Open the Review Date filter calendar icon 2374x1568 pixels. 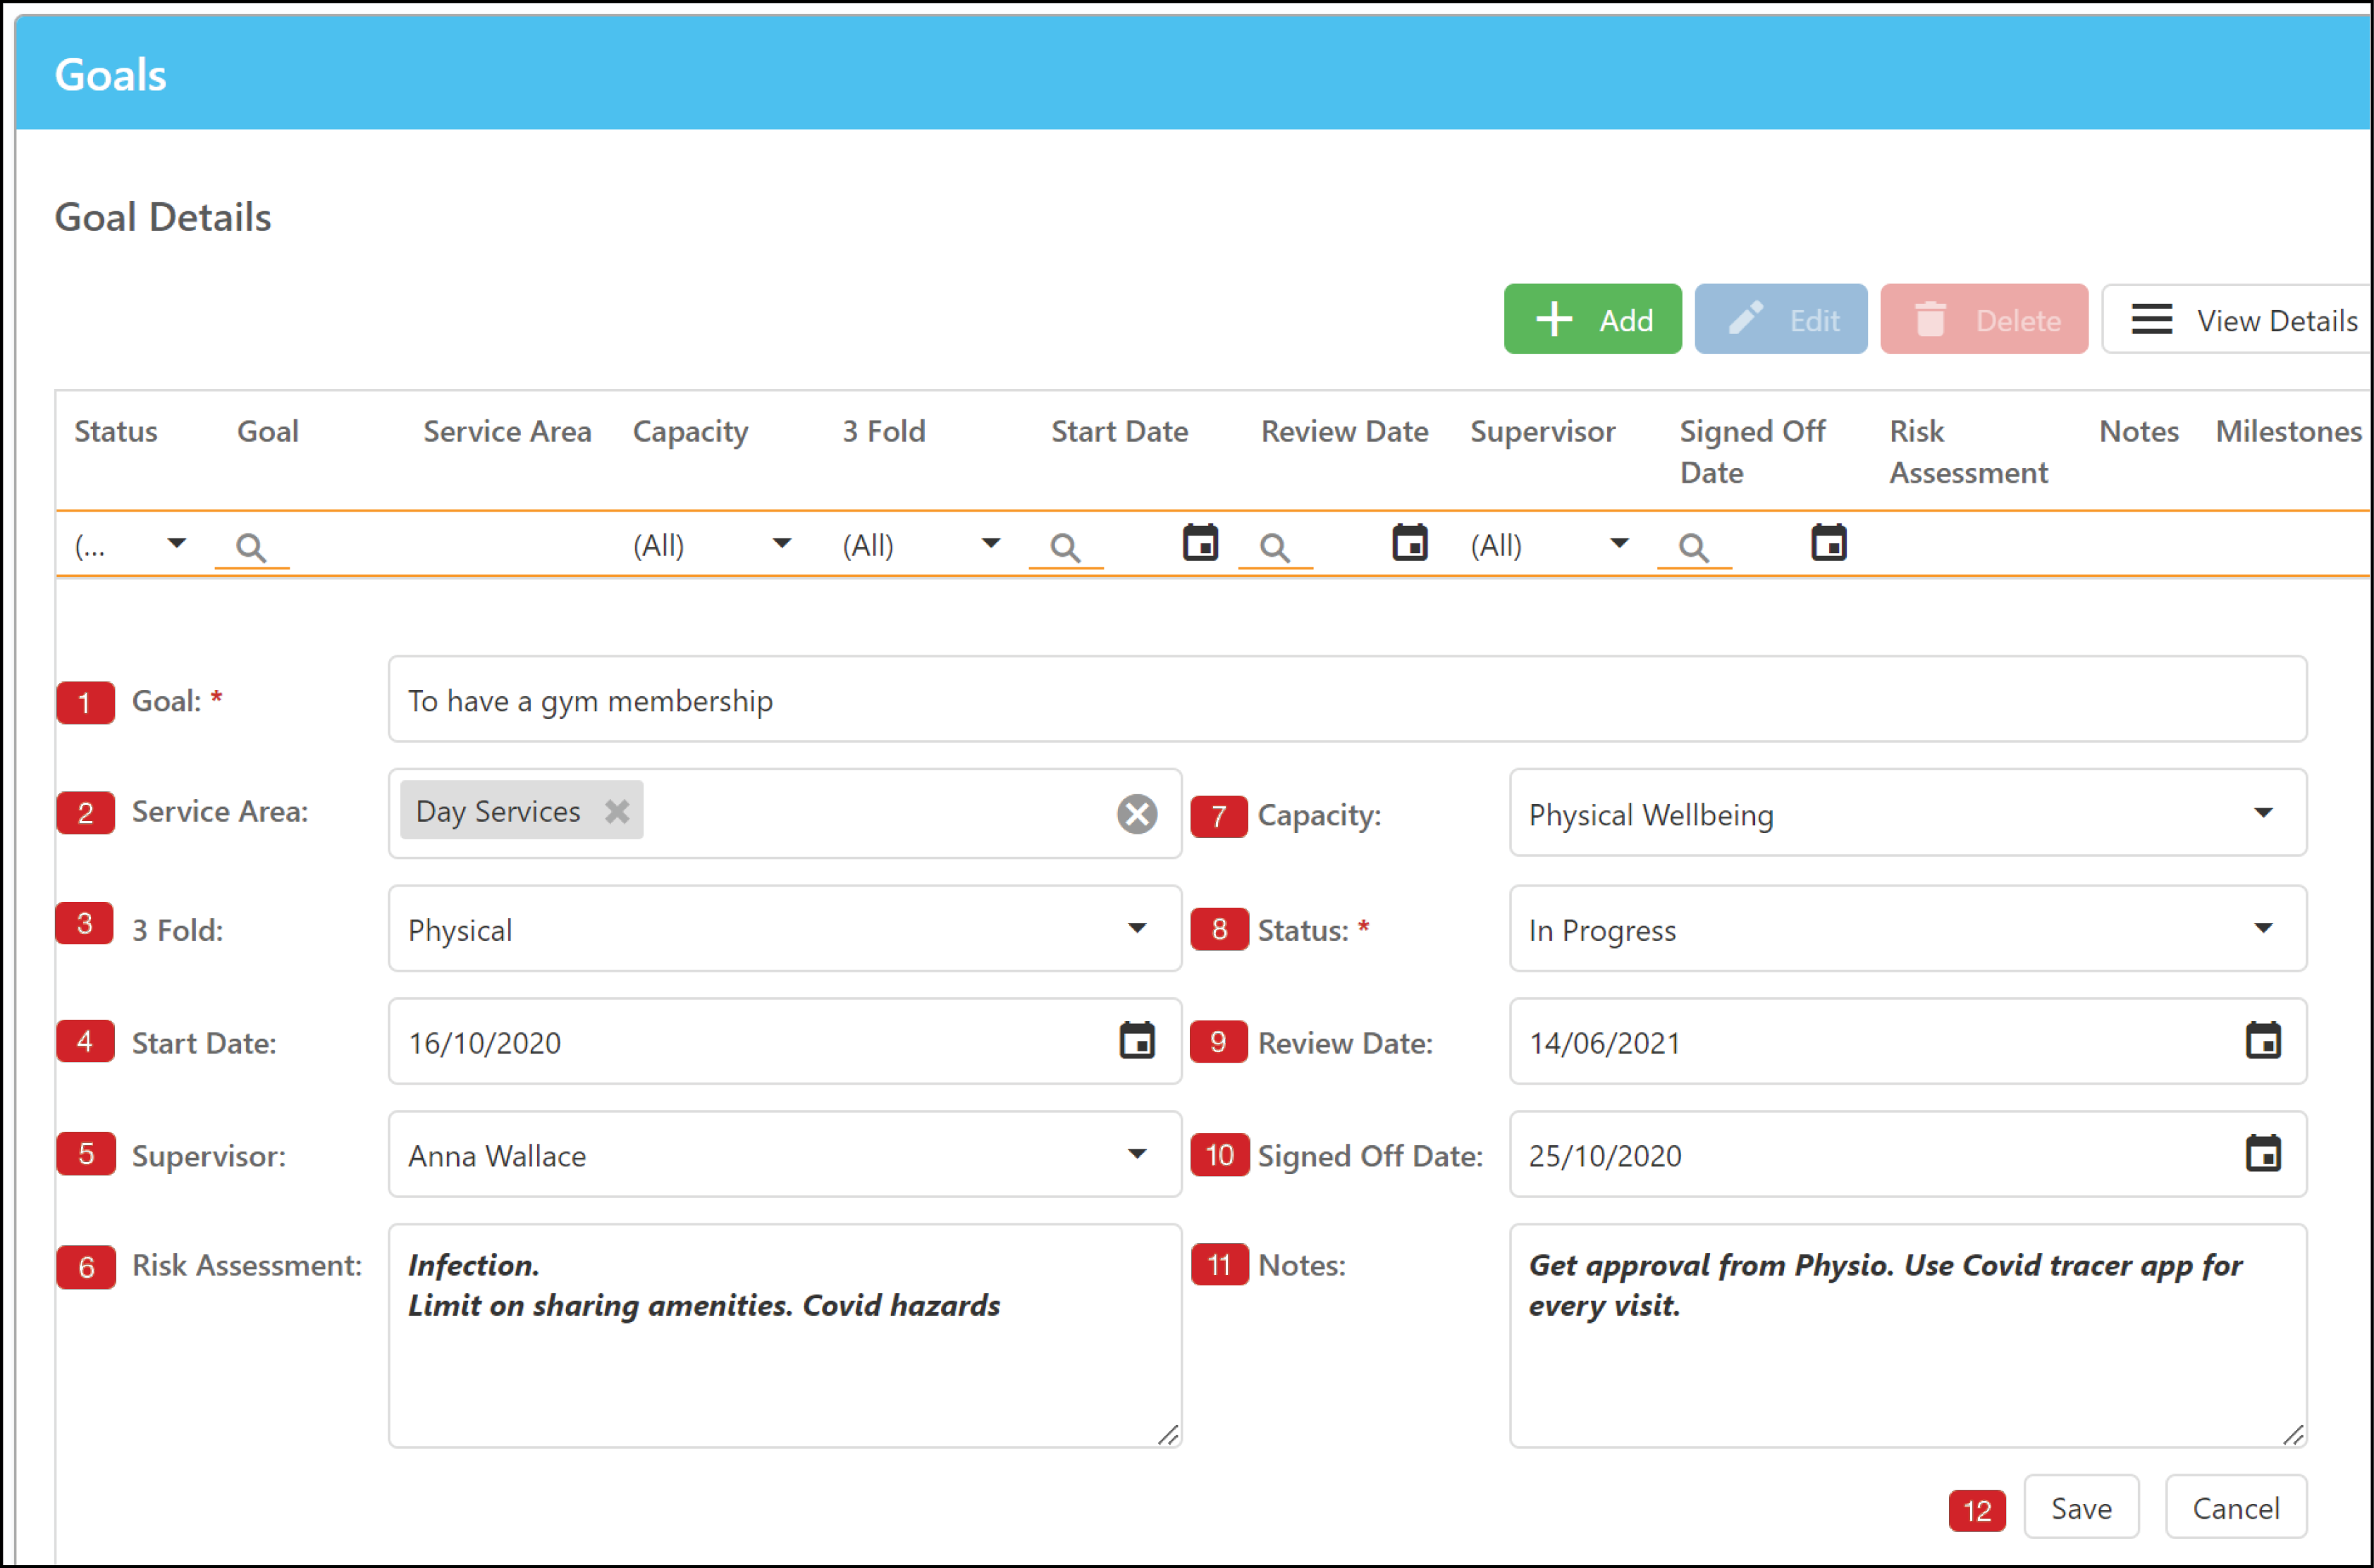(1410, 543)
